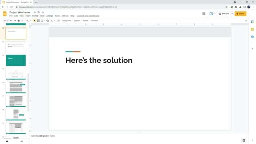
Task: Open the Arrange menu
Action: (x=50, y=16)
